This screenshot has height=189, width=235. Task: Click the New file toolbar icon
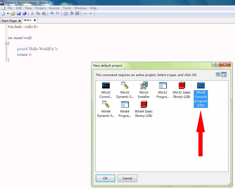(x=3, y=13)
